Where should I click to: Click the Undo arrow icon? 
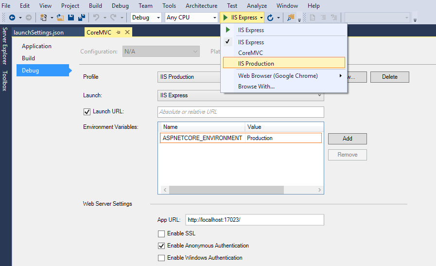[96, 18]
